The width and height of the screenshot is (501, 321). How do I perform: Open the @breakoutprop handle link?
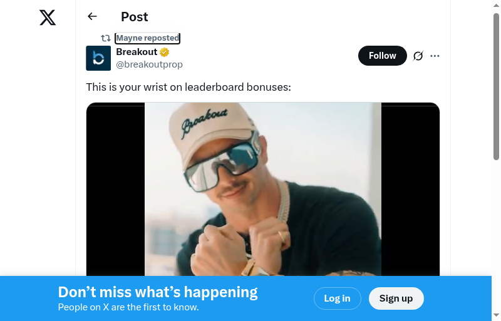coord(149,64)
